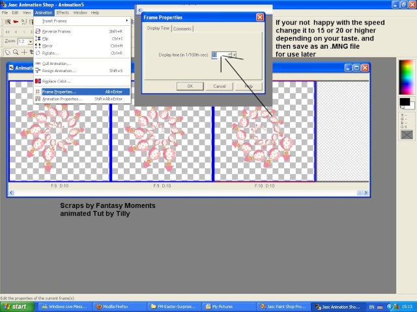Select frame F:8 thumbnail

[x=59, y=131]
